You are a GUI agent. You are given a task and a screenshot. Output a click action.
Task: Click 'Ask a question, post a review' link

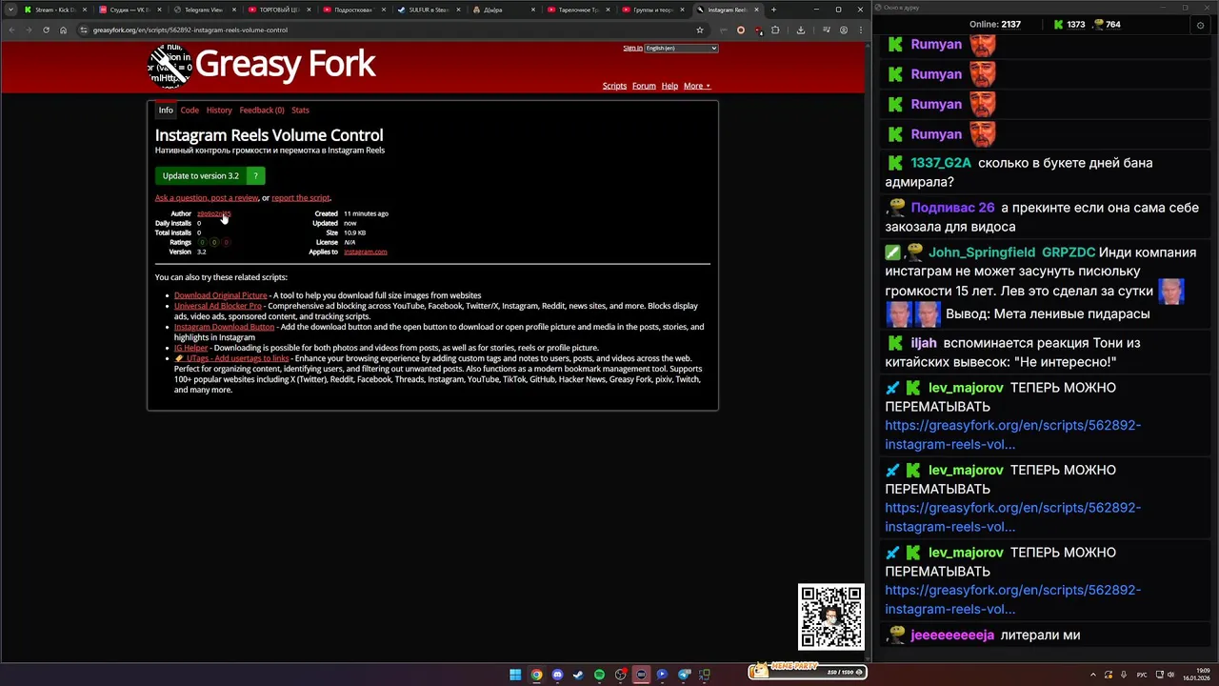(207, 198)
